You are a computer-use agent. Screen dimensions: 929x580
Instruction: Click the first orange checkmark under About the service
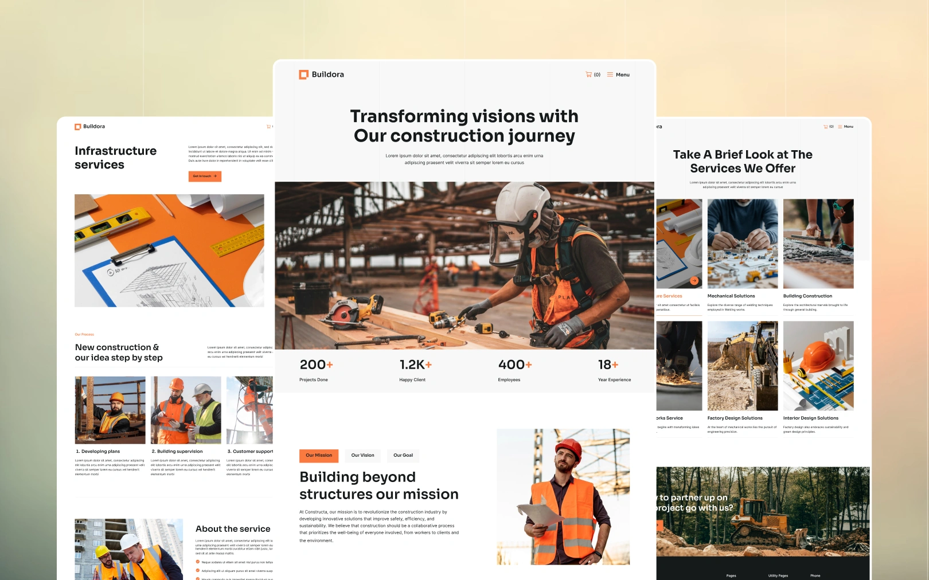198,562
